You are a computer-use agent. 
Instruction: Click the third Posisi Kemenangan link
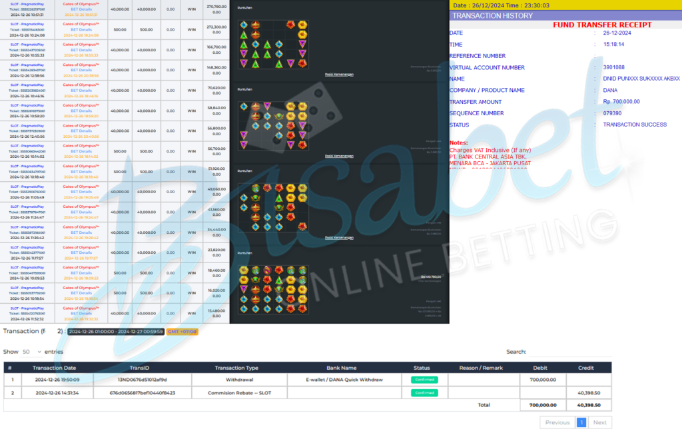(339, 238)
